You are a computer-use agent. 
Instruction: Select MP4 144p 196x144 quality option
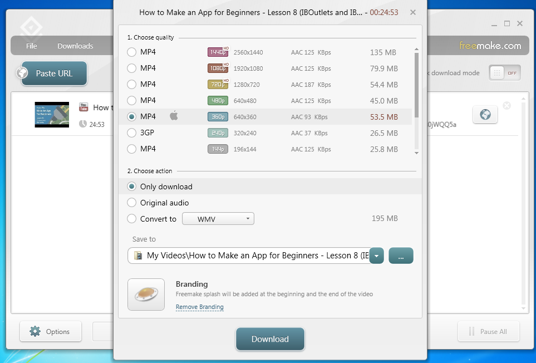click(x=131, y=149)
